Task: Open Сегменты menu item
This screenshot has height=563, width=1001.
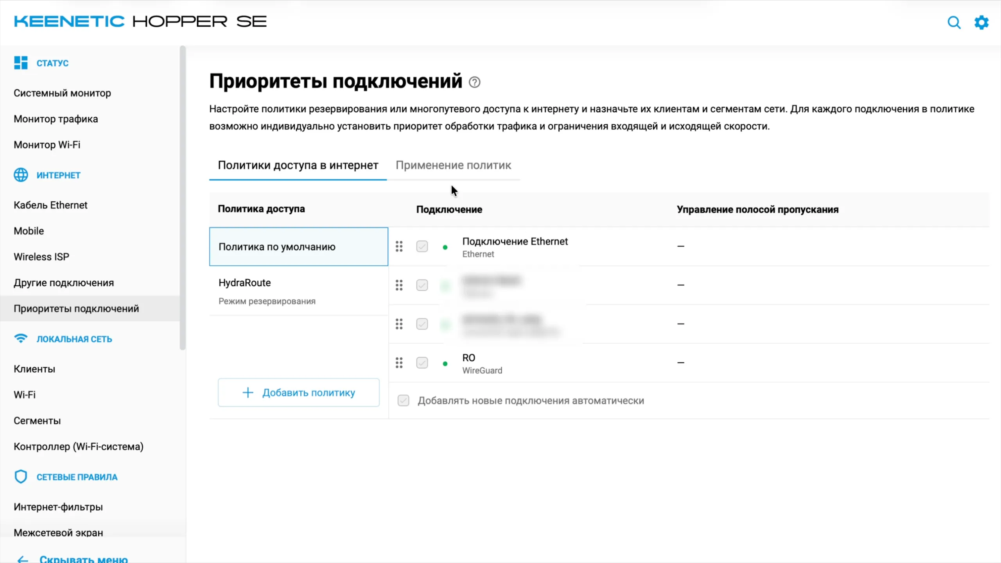Action: pos(37,421)
